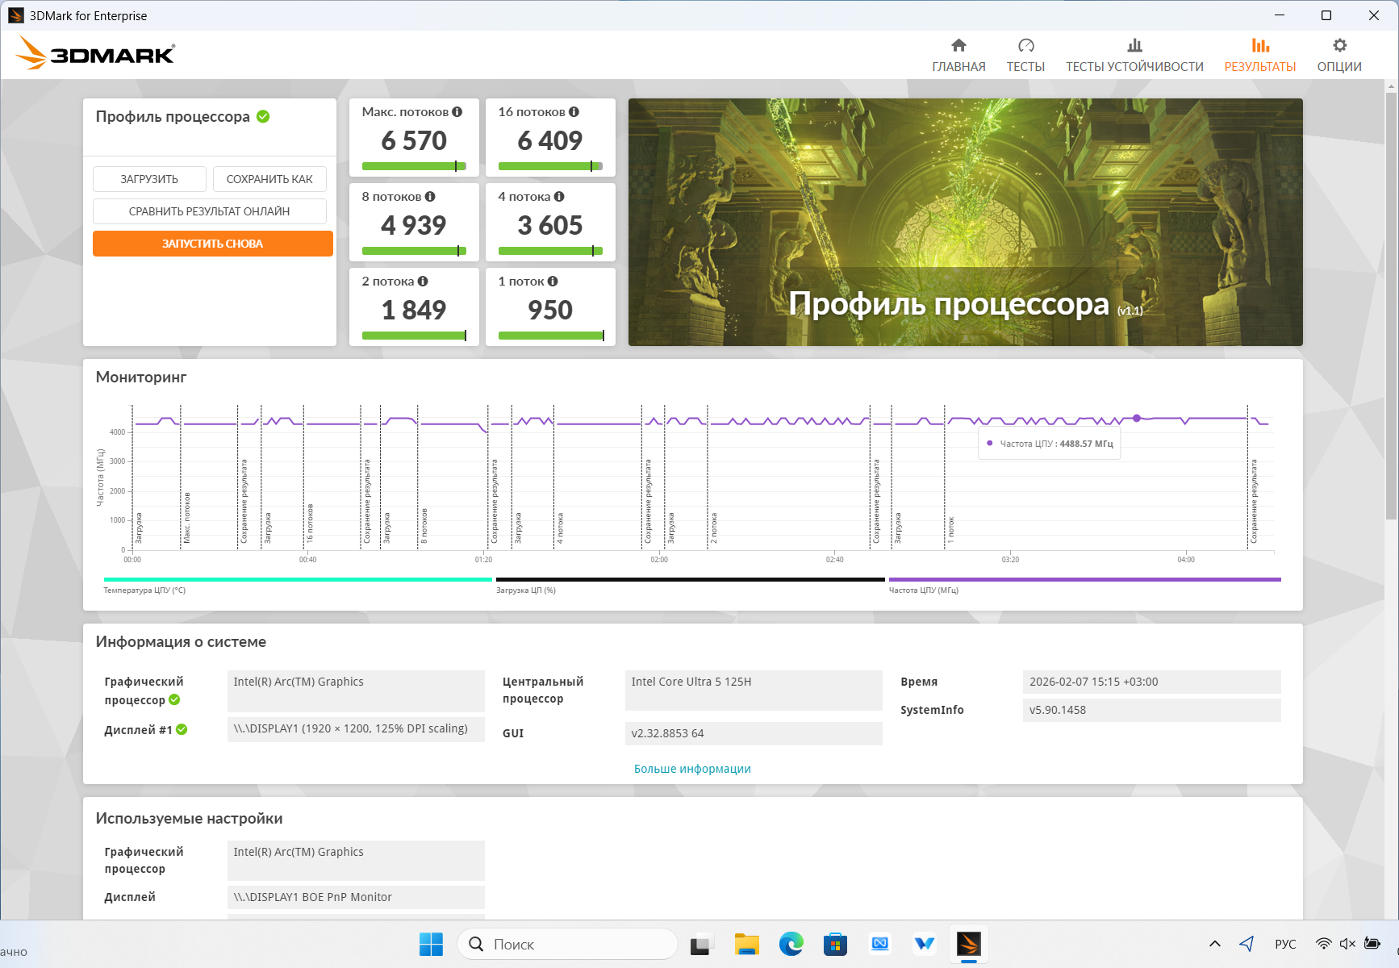
Task: Open Microsoft Edge from the taskbar
Action: pyautogui.click(x=791, y=944)
